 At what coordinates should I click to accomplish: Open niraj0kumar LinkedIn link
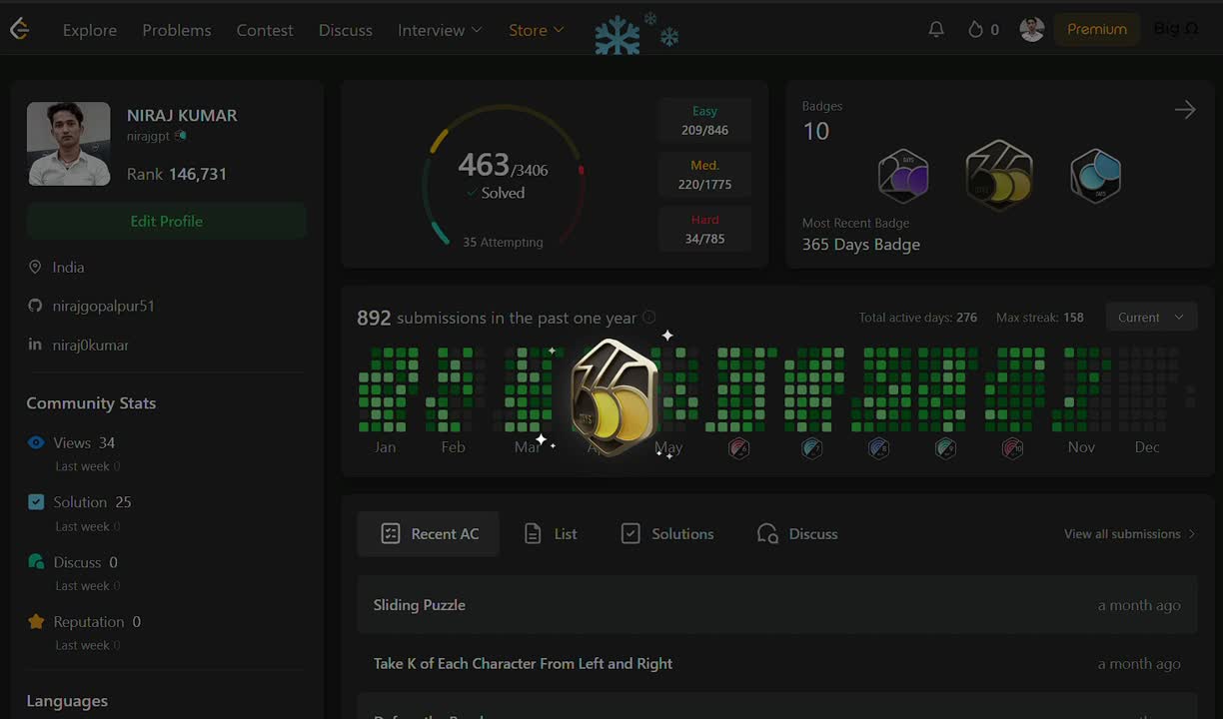(x=91, y=345)
